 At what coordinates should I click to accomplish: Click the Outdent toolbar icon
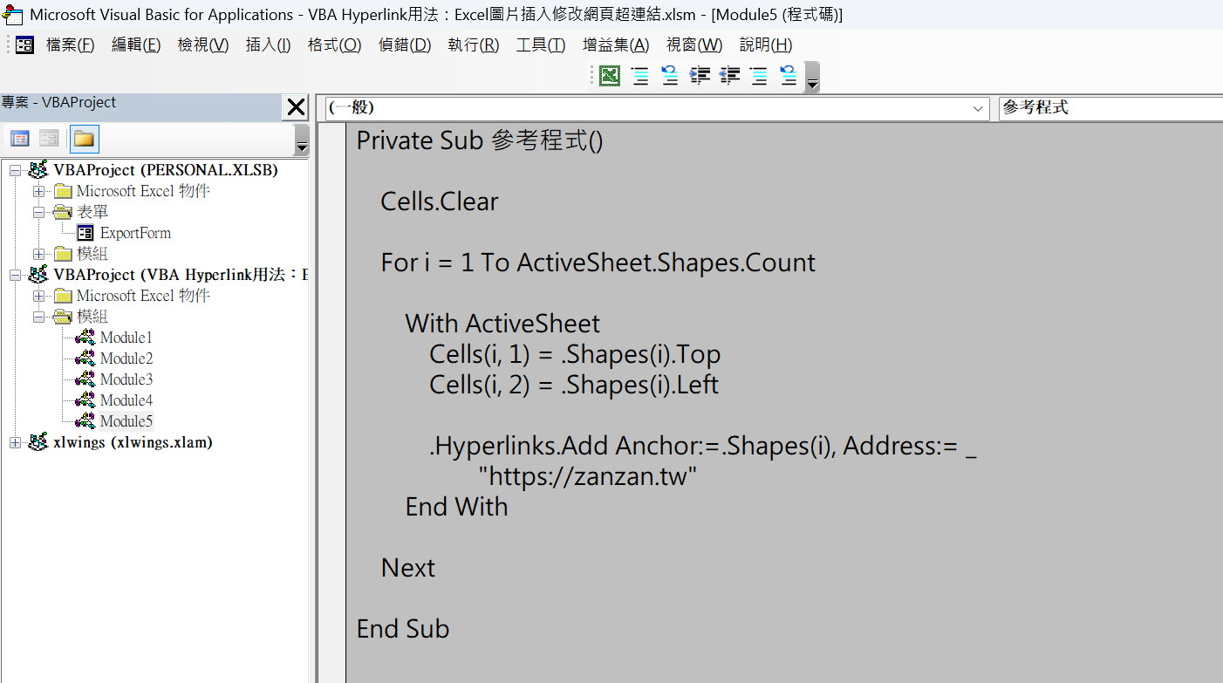[x=729, y=76]
